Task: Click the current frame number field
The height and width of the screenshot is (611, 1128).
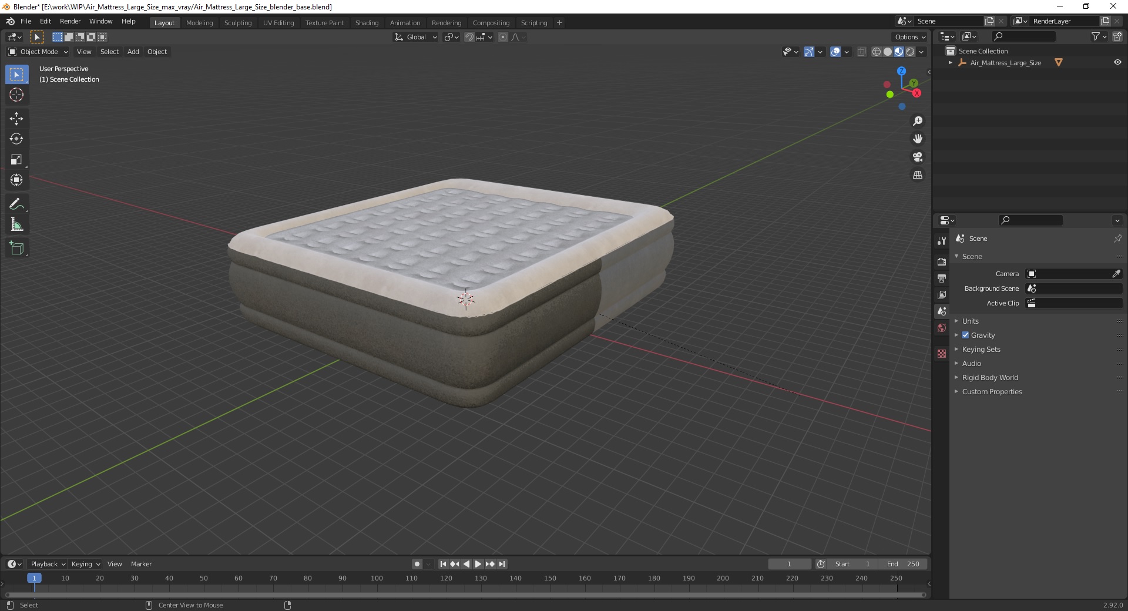Action: click(x=790, y=564)
